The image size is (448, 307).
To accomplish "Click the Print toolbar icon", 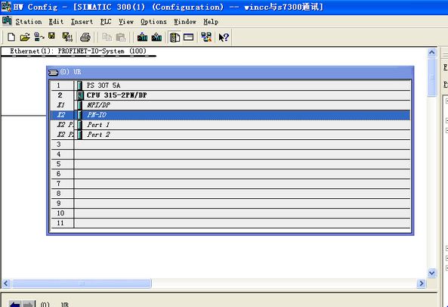I will pyautogui.click(x=85, y=37).
